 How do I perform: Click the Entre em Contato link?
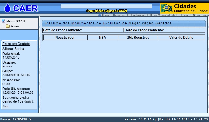click(x=16, y=44)
